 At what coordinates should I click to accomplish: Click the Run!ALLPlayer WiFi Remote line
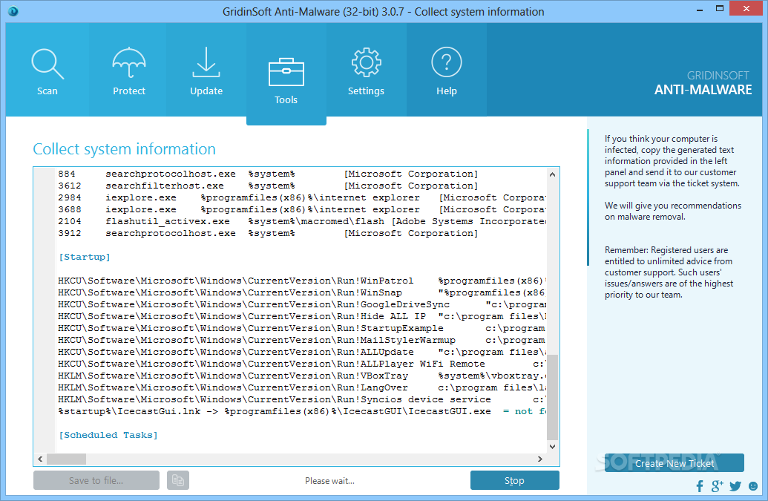(x=302, y=364)
